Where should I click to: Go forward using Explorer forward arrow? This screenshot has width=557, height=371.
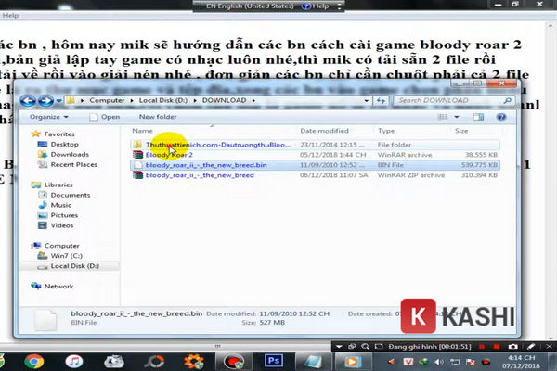(x=45, y=101)
